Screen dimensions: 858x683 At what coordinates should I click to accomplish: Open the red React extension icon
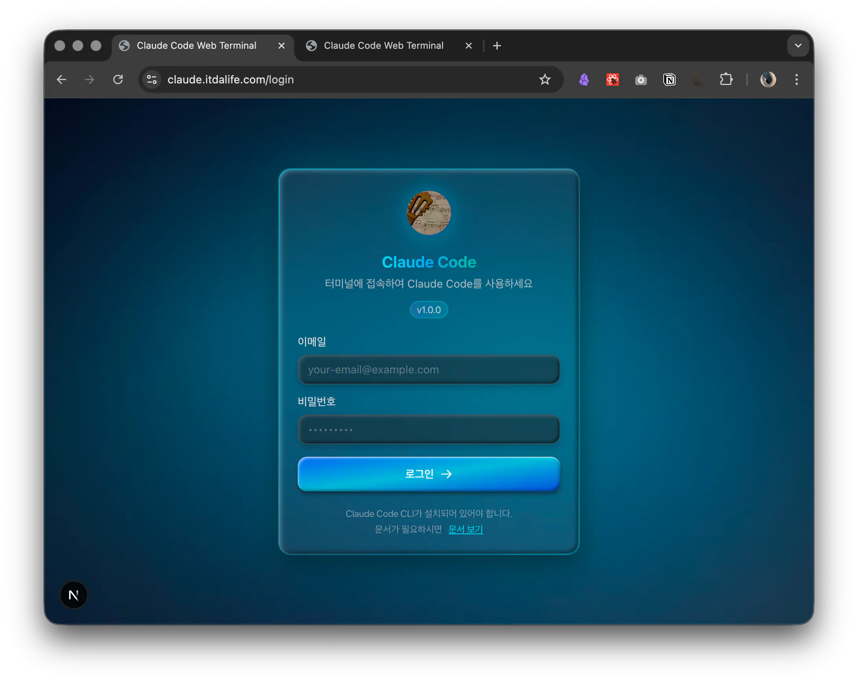613,79
